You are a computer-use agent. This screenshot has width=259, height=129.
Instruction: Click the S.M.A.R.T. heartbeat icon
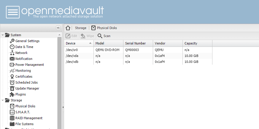coord(12,112)
